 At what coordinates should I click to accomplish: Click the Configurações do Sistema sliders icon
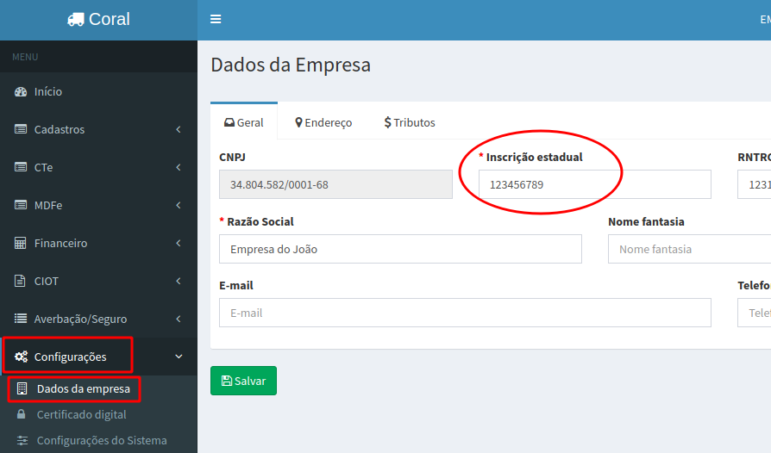[x=22, y=440]
